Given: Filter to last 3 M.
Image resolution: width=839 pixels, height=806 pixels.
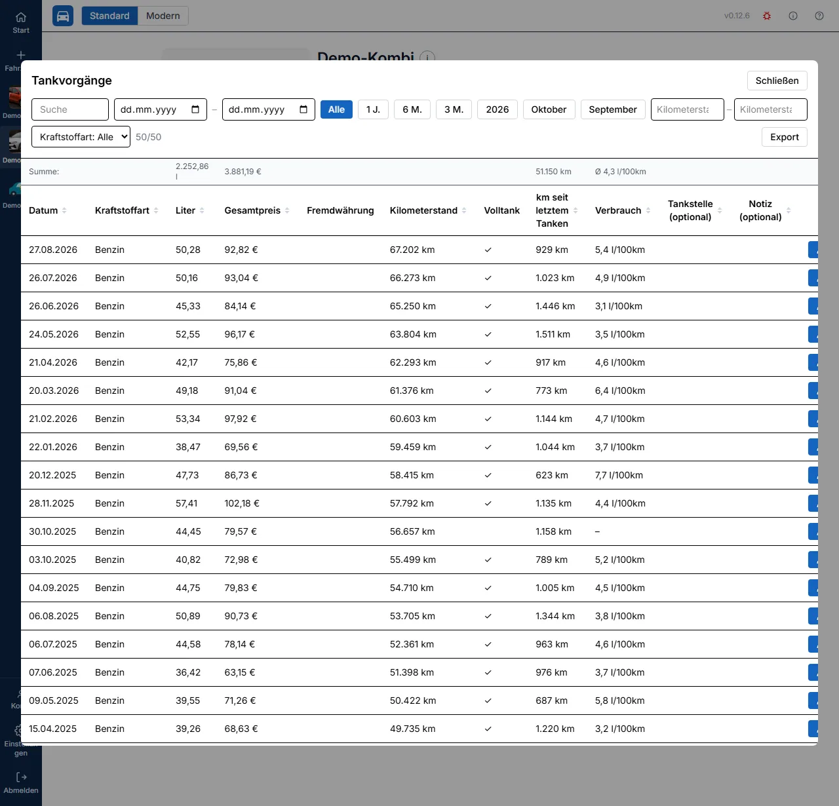Looking at the screenshot, I should [454, 109].
